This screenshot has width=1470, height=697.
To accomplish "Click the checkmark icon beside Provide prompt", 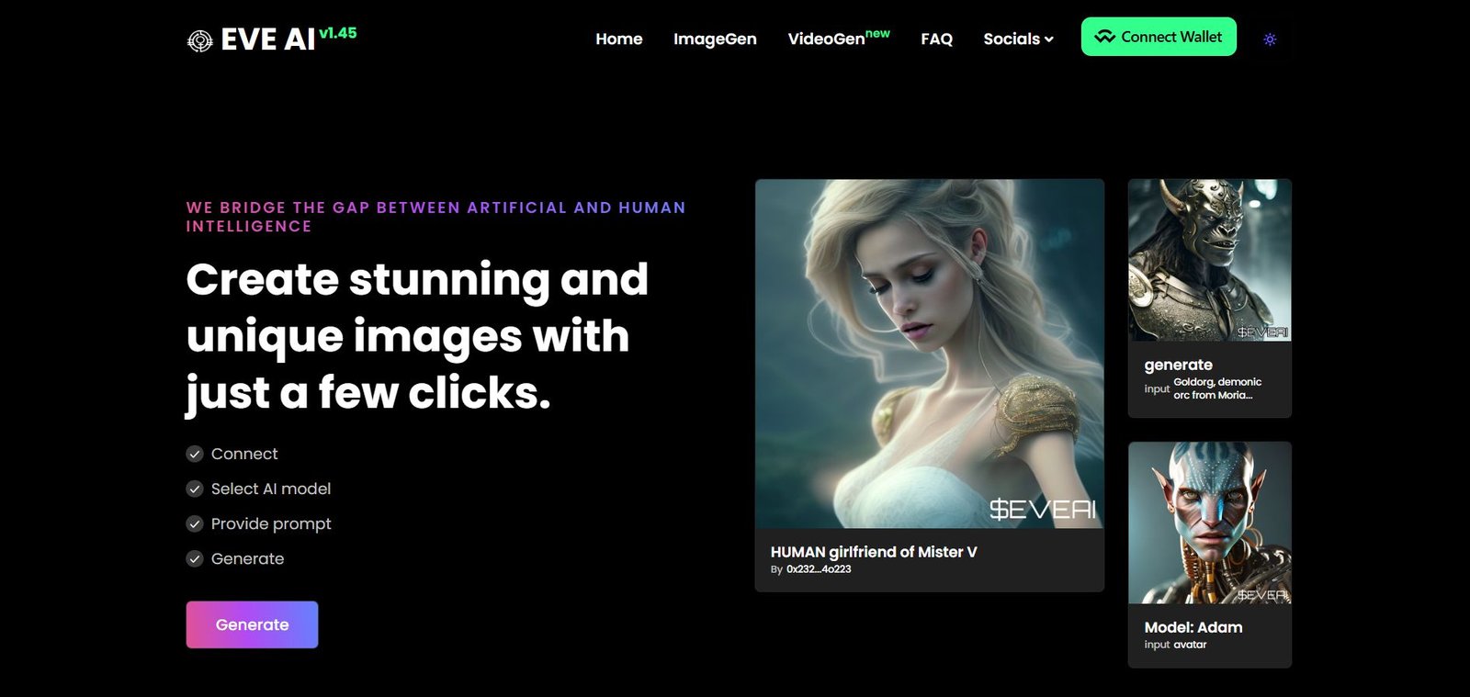I will click(195, 523).
